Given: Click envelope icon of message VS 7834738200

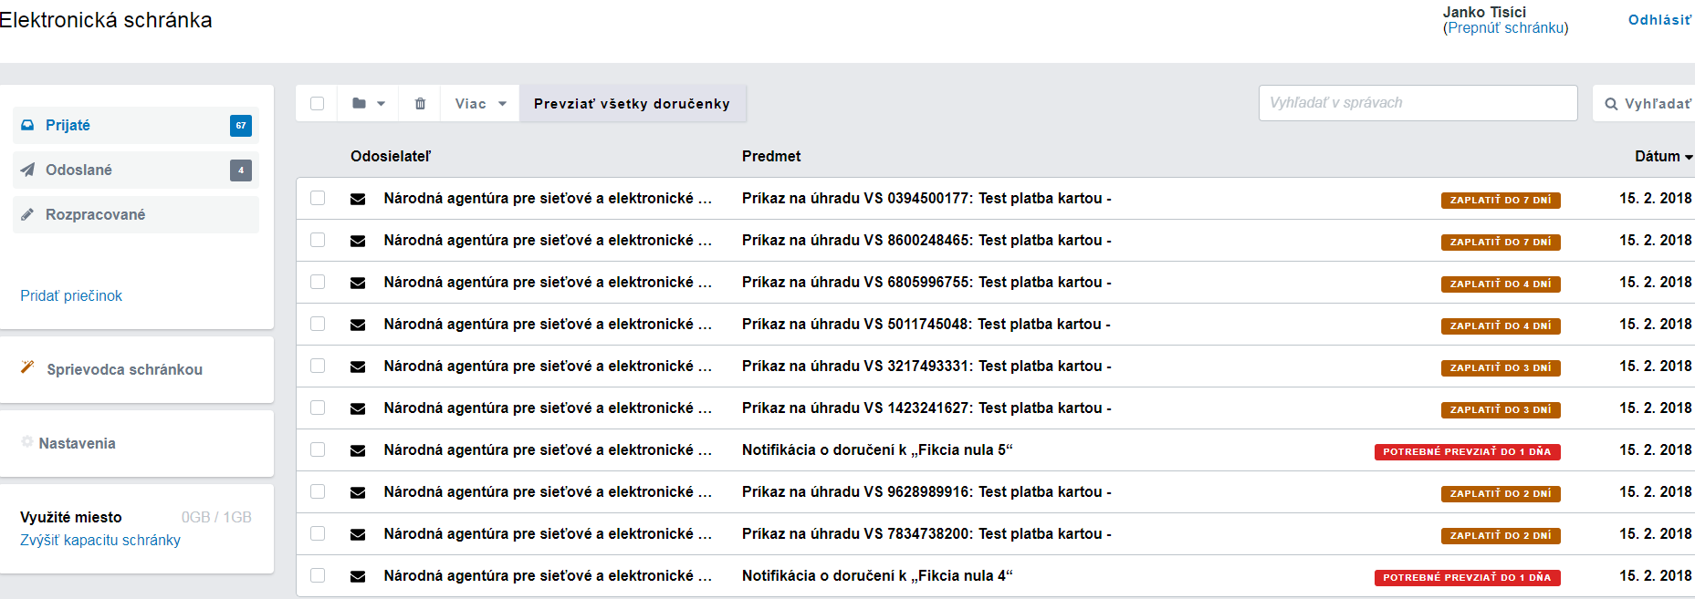Looking at the screenshot, I should point(358,534).
